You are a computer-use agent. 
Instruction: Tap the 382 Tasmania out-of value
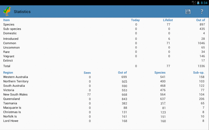pos(124,103)
